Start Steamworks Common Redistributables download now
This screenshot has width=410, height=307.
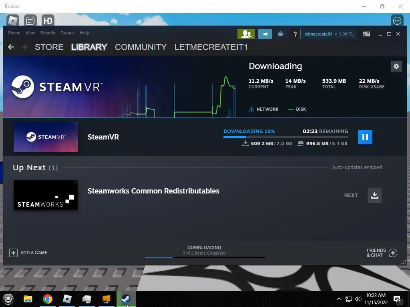tap(374, 195)
